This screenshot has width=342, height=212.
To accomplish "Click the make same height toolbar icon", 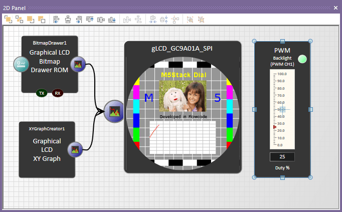I will [x=164, y=20].
